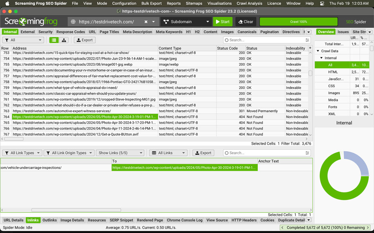This screenshot has height=233, width=374.
Task: Switch to list view icon
Action: pyautogui.click(x=54, y=40)
